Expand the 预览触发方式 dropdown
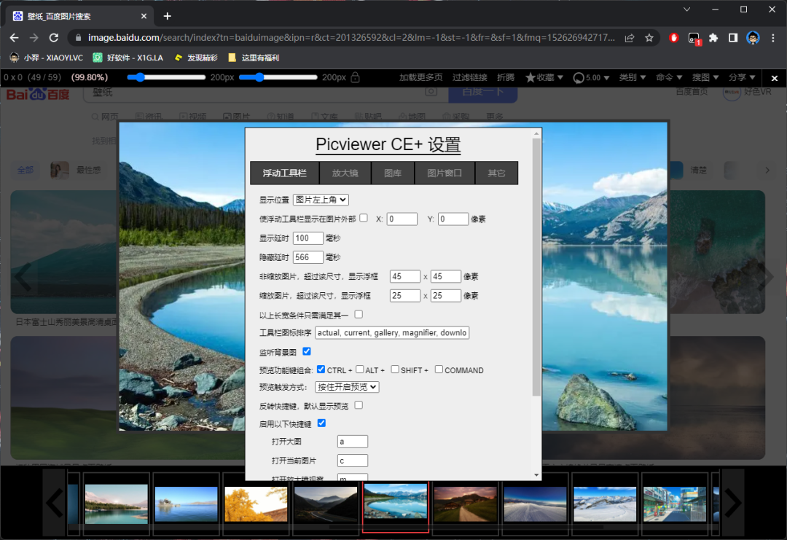Viewport: 787px width, 540px height. [x=347, y=387]
